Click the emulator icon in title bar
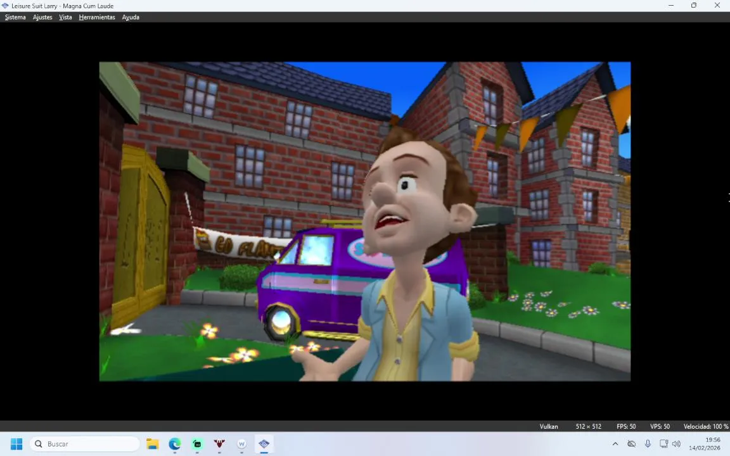Image resolution: width=730 pixels, height=456 pixels. point(5,6)
